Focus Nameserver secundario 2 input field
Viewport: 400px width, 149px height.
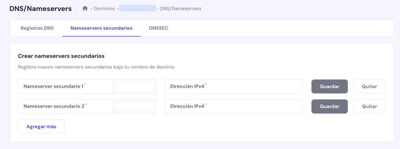coord(66,106)
